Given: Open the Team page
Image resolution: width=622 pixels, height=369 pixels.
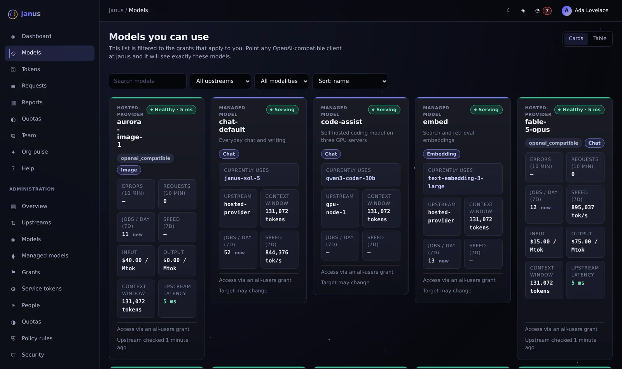Looking at the screenshot, I should tap(49, 135).
